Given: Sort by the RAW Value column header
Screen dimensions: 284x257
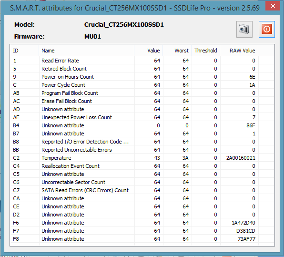Looking at the screenshot, I should [239, 51].
